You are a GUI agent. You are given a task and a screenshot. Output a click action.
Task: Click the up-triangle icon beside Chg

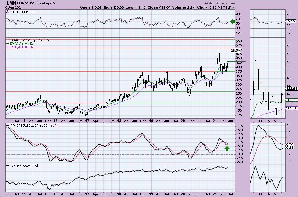233,8
